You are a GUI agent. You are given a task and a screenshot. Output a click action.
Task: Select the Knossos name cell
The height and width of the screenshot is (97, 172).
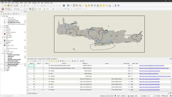tap(64, 79)
